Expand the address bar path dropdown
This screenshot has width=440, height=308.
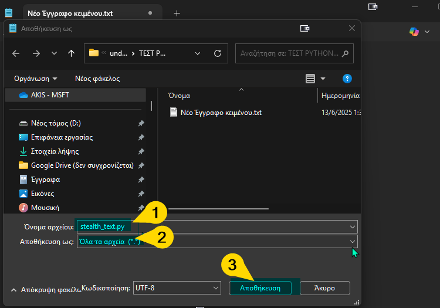coord(198,53)
